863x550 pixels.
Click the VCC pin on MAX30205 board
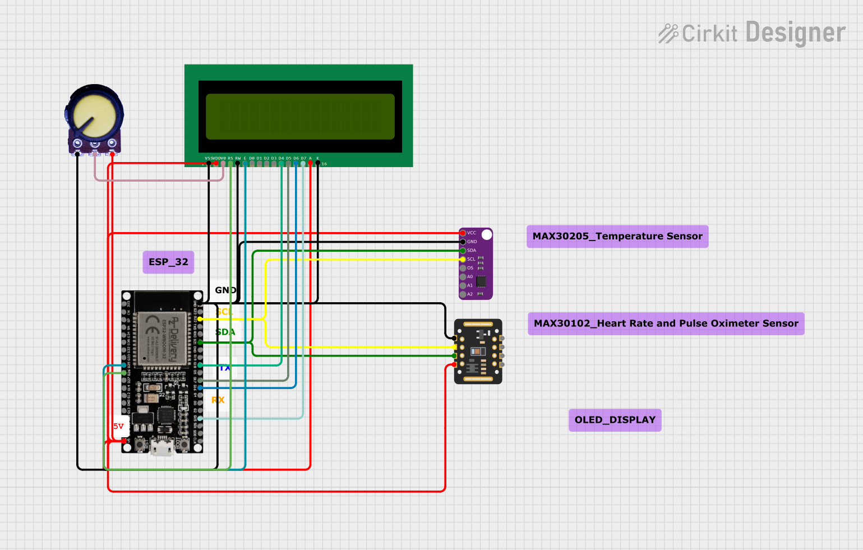[463, 233]
